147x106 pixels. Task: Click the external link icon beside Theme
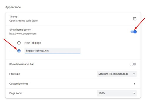tap(135, 19)
